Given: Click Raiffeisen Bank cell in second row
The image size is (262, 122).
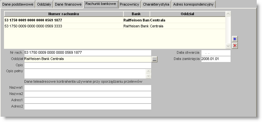Looking at the screenshot, I should point(136,26).
